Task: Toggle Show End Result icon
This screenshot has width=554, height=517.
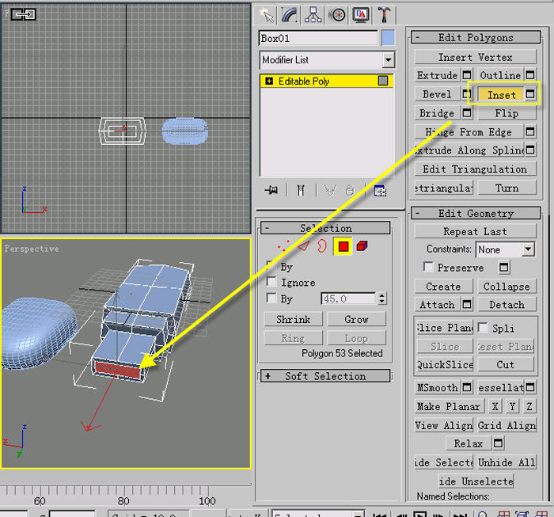Action: tap(301, 191)
